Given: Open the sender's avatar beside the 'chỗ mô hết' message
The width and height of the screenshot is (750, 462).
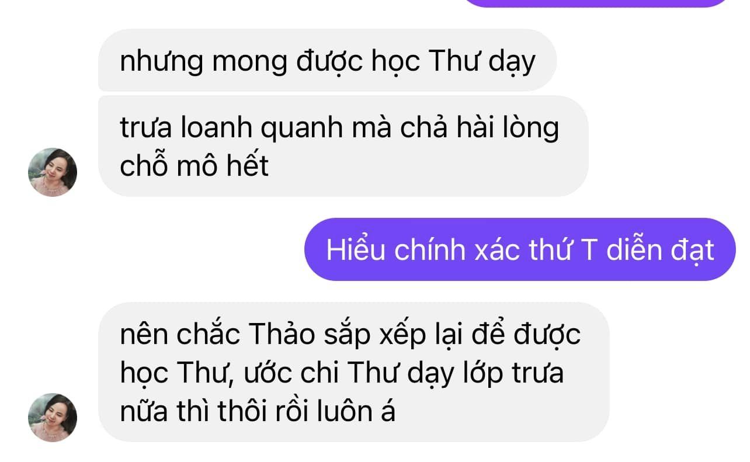Looking at the screenshot, I should click(53, 172).
